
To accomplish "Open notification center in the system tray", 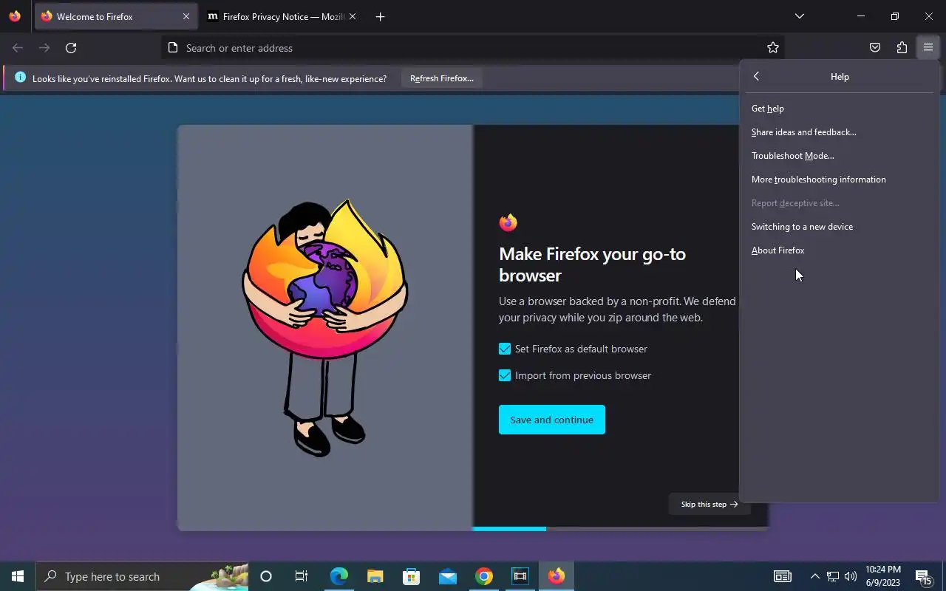I will click(x=923, y=576).
